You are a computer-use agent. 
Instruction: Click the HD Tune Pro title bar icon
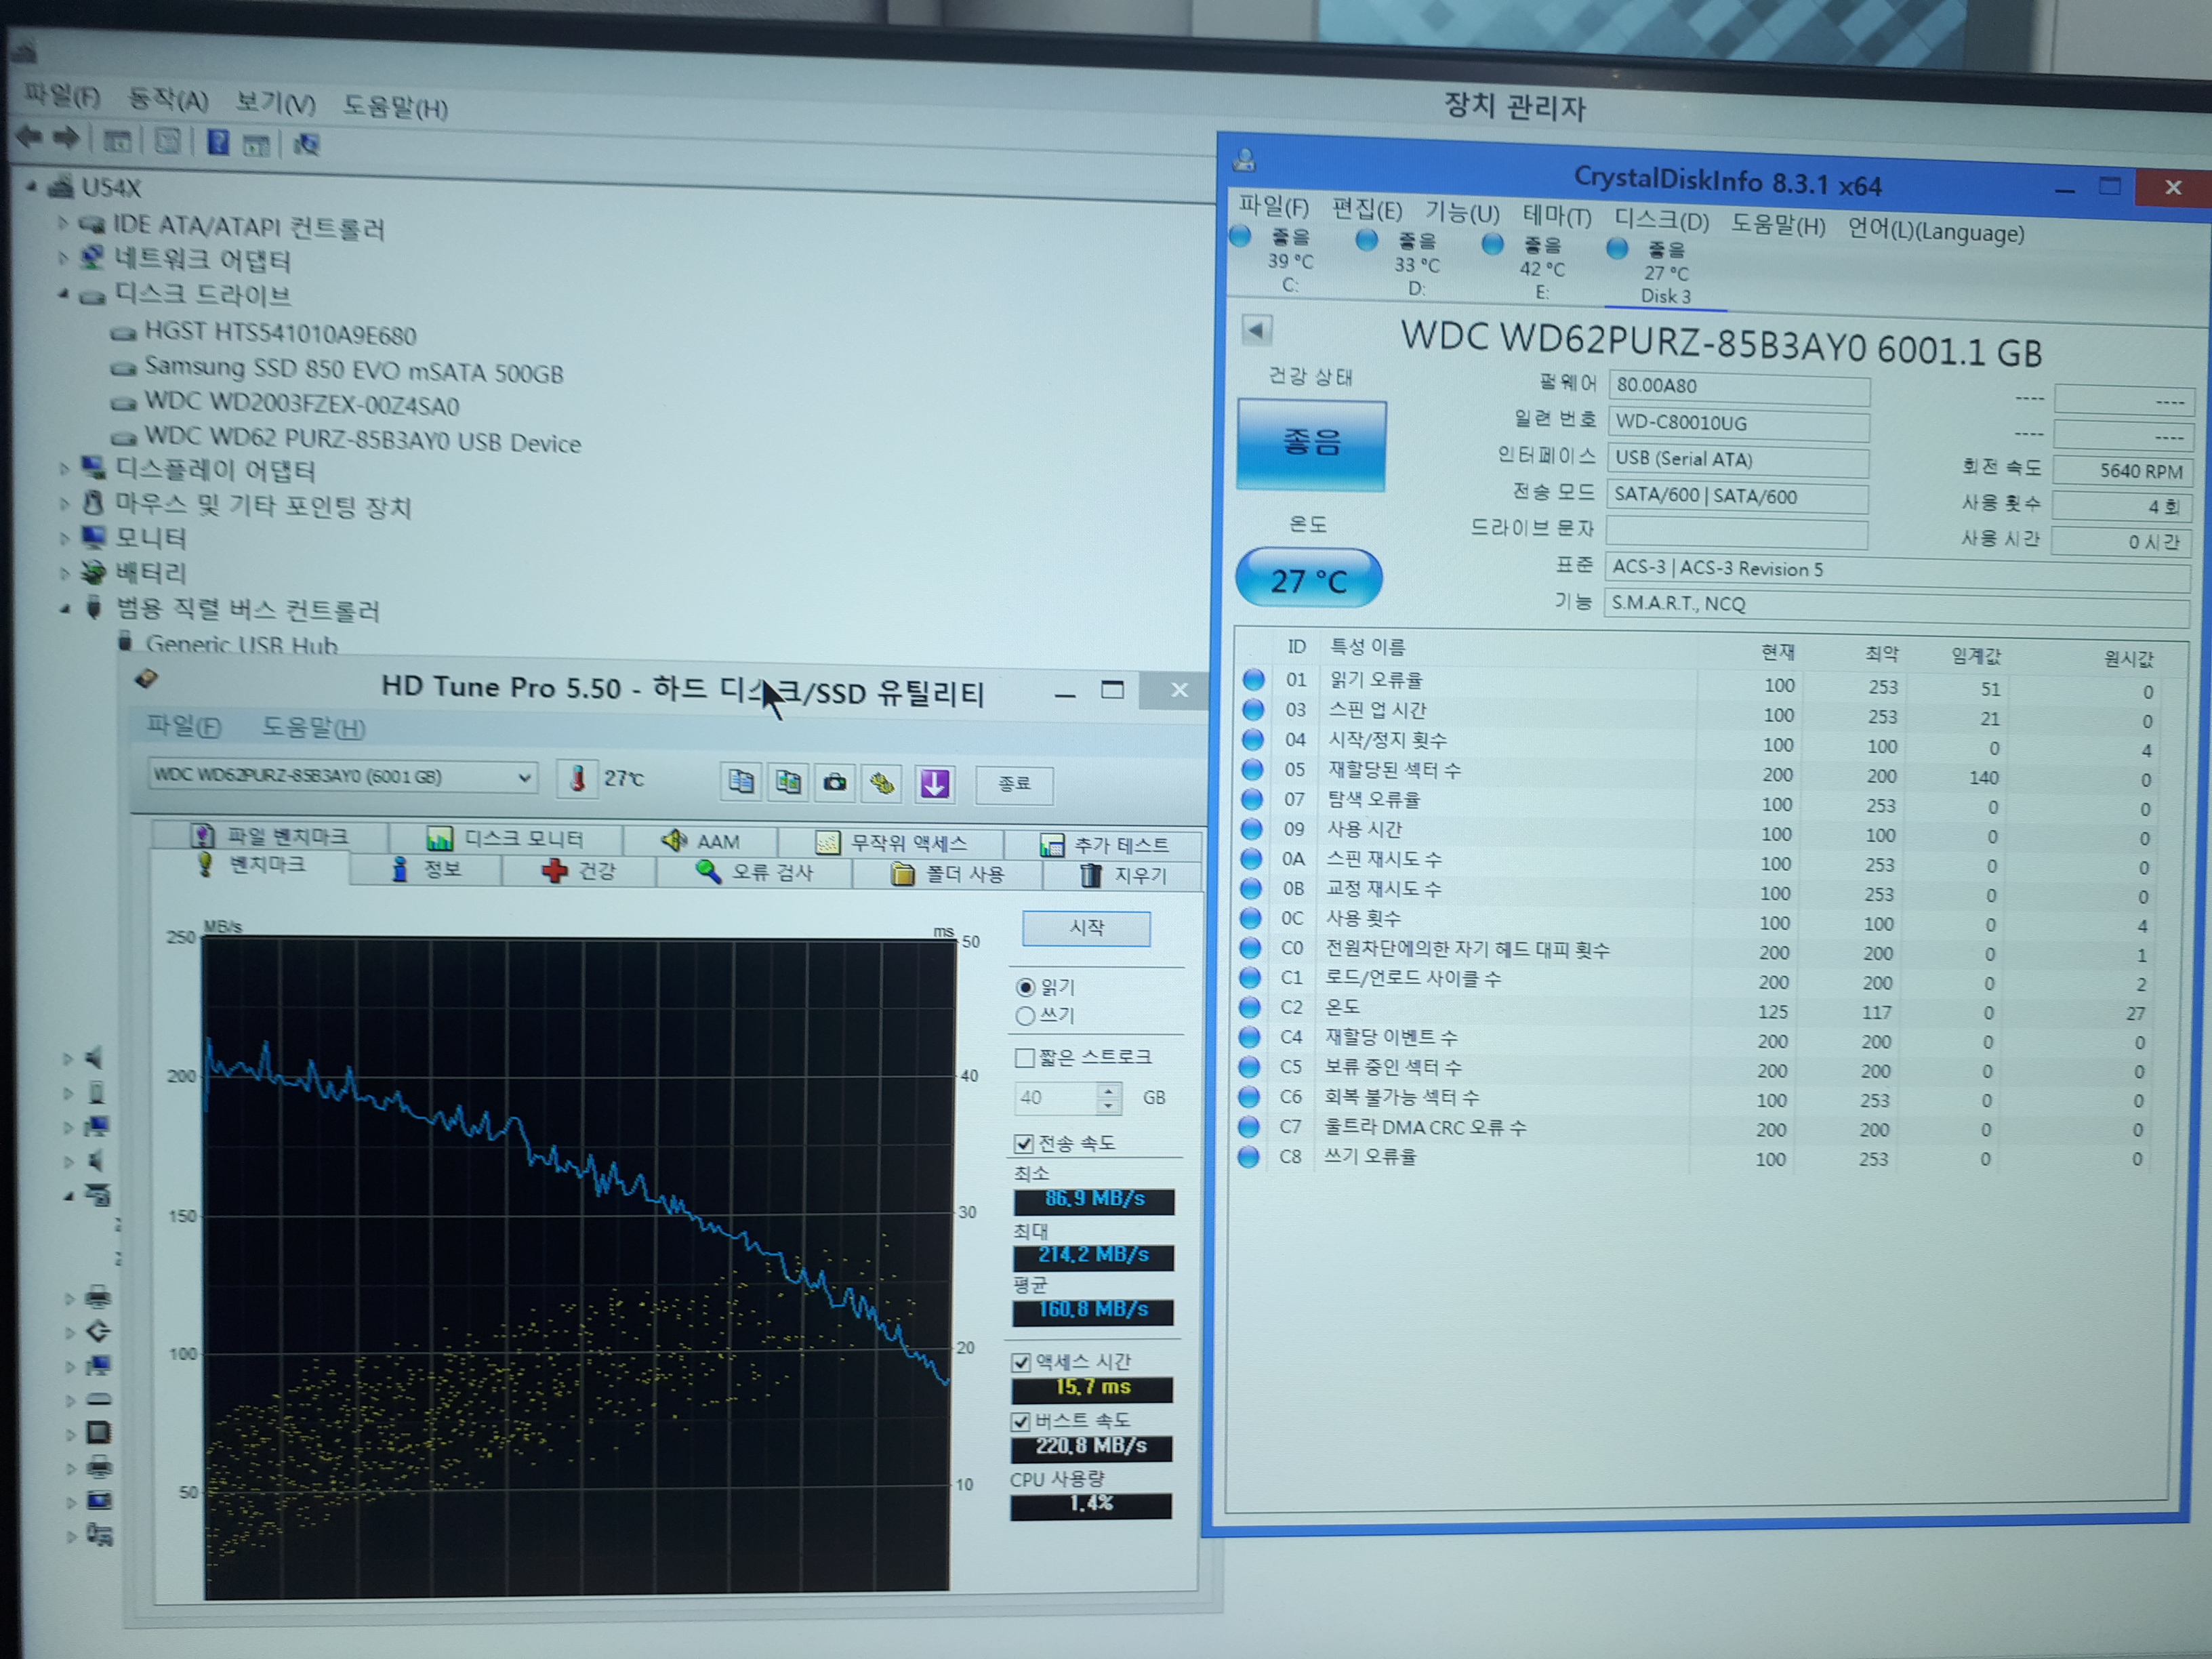146,679
